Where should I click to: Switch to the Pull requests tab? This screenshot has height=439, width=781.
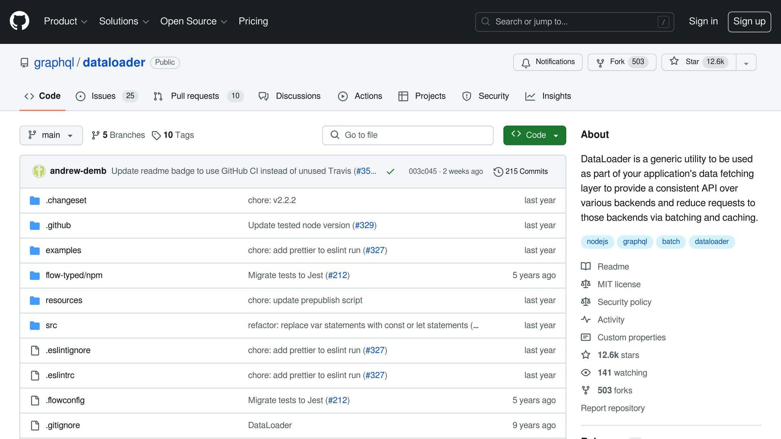[x=195, y=96]
